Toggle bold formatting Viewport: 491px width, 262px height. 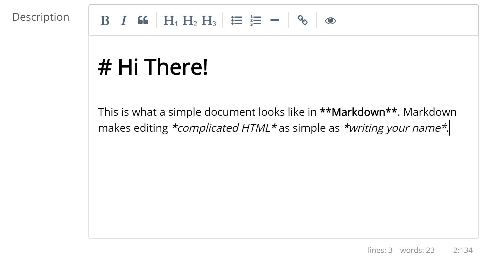(105, 21)
